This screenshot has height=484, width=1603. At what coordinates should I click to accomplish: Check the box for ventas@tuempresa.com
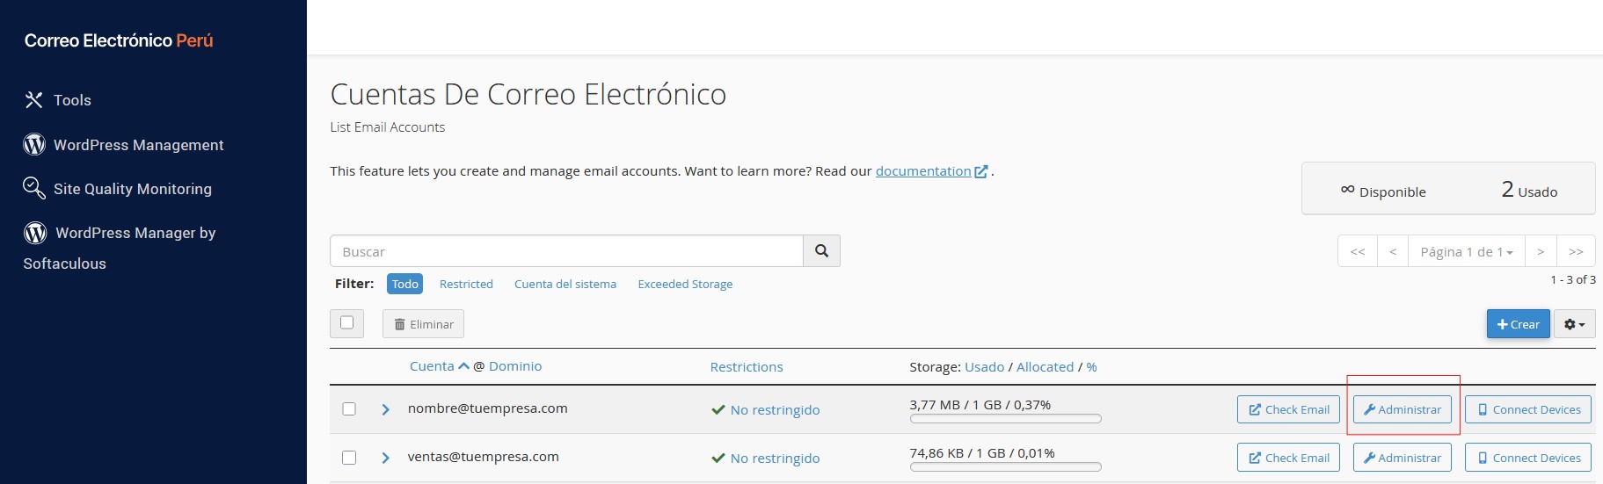349,458
